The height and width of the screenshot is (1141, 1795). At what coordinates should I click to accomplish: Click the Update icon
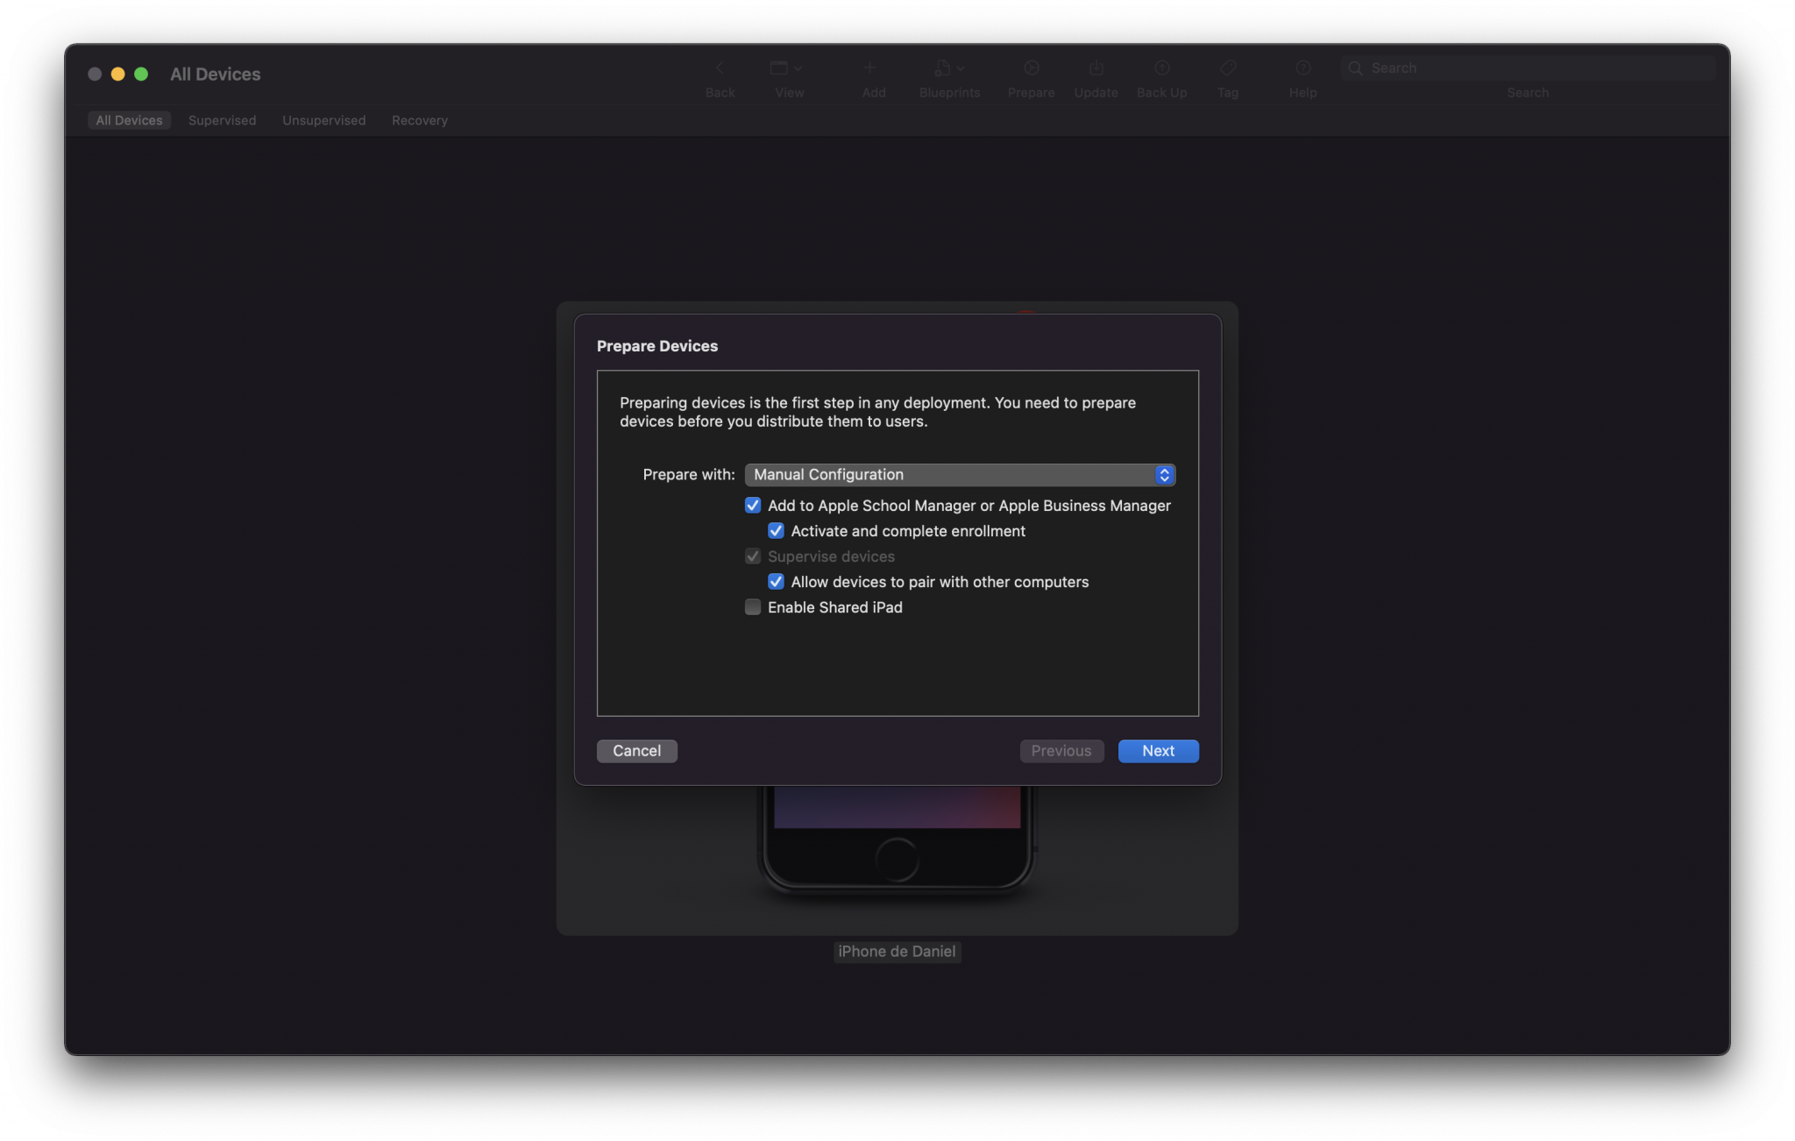pyautogui.click(x=1095, y=67)
